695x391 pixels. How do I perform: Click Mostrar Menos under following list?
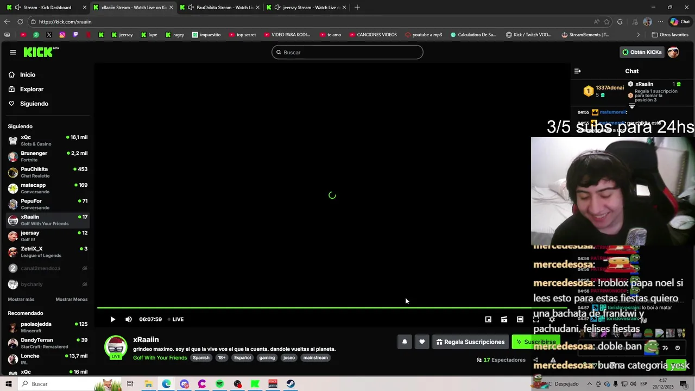71,299
